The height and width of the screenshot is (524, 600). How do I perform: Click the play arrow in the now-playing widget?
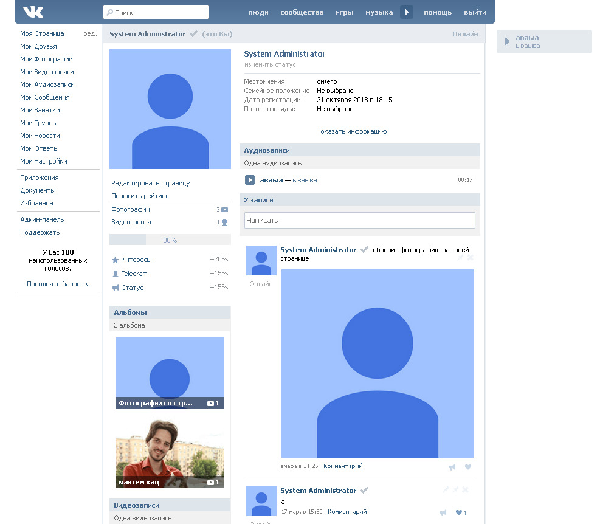507,41
